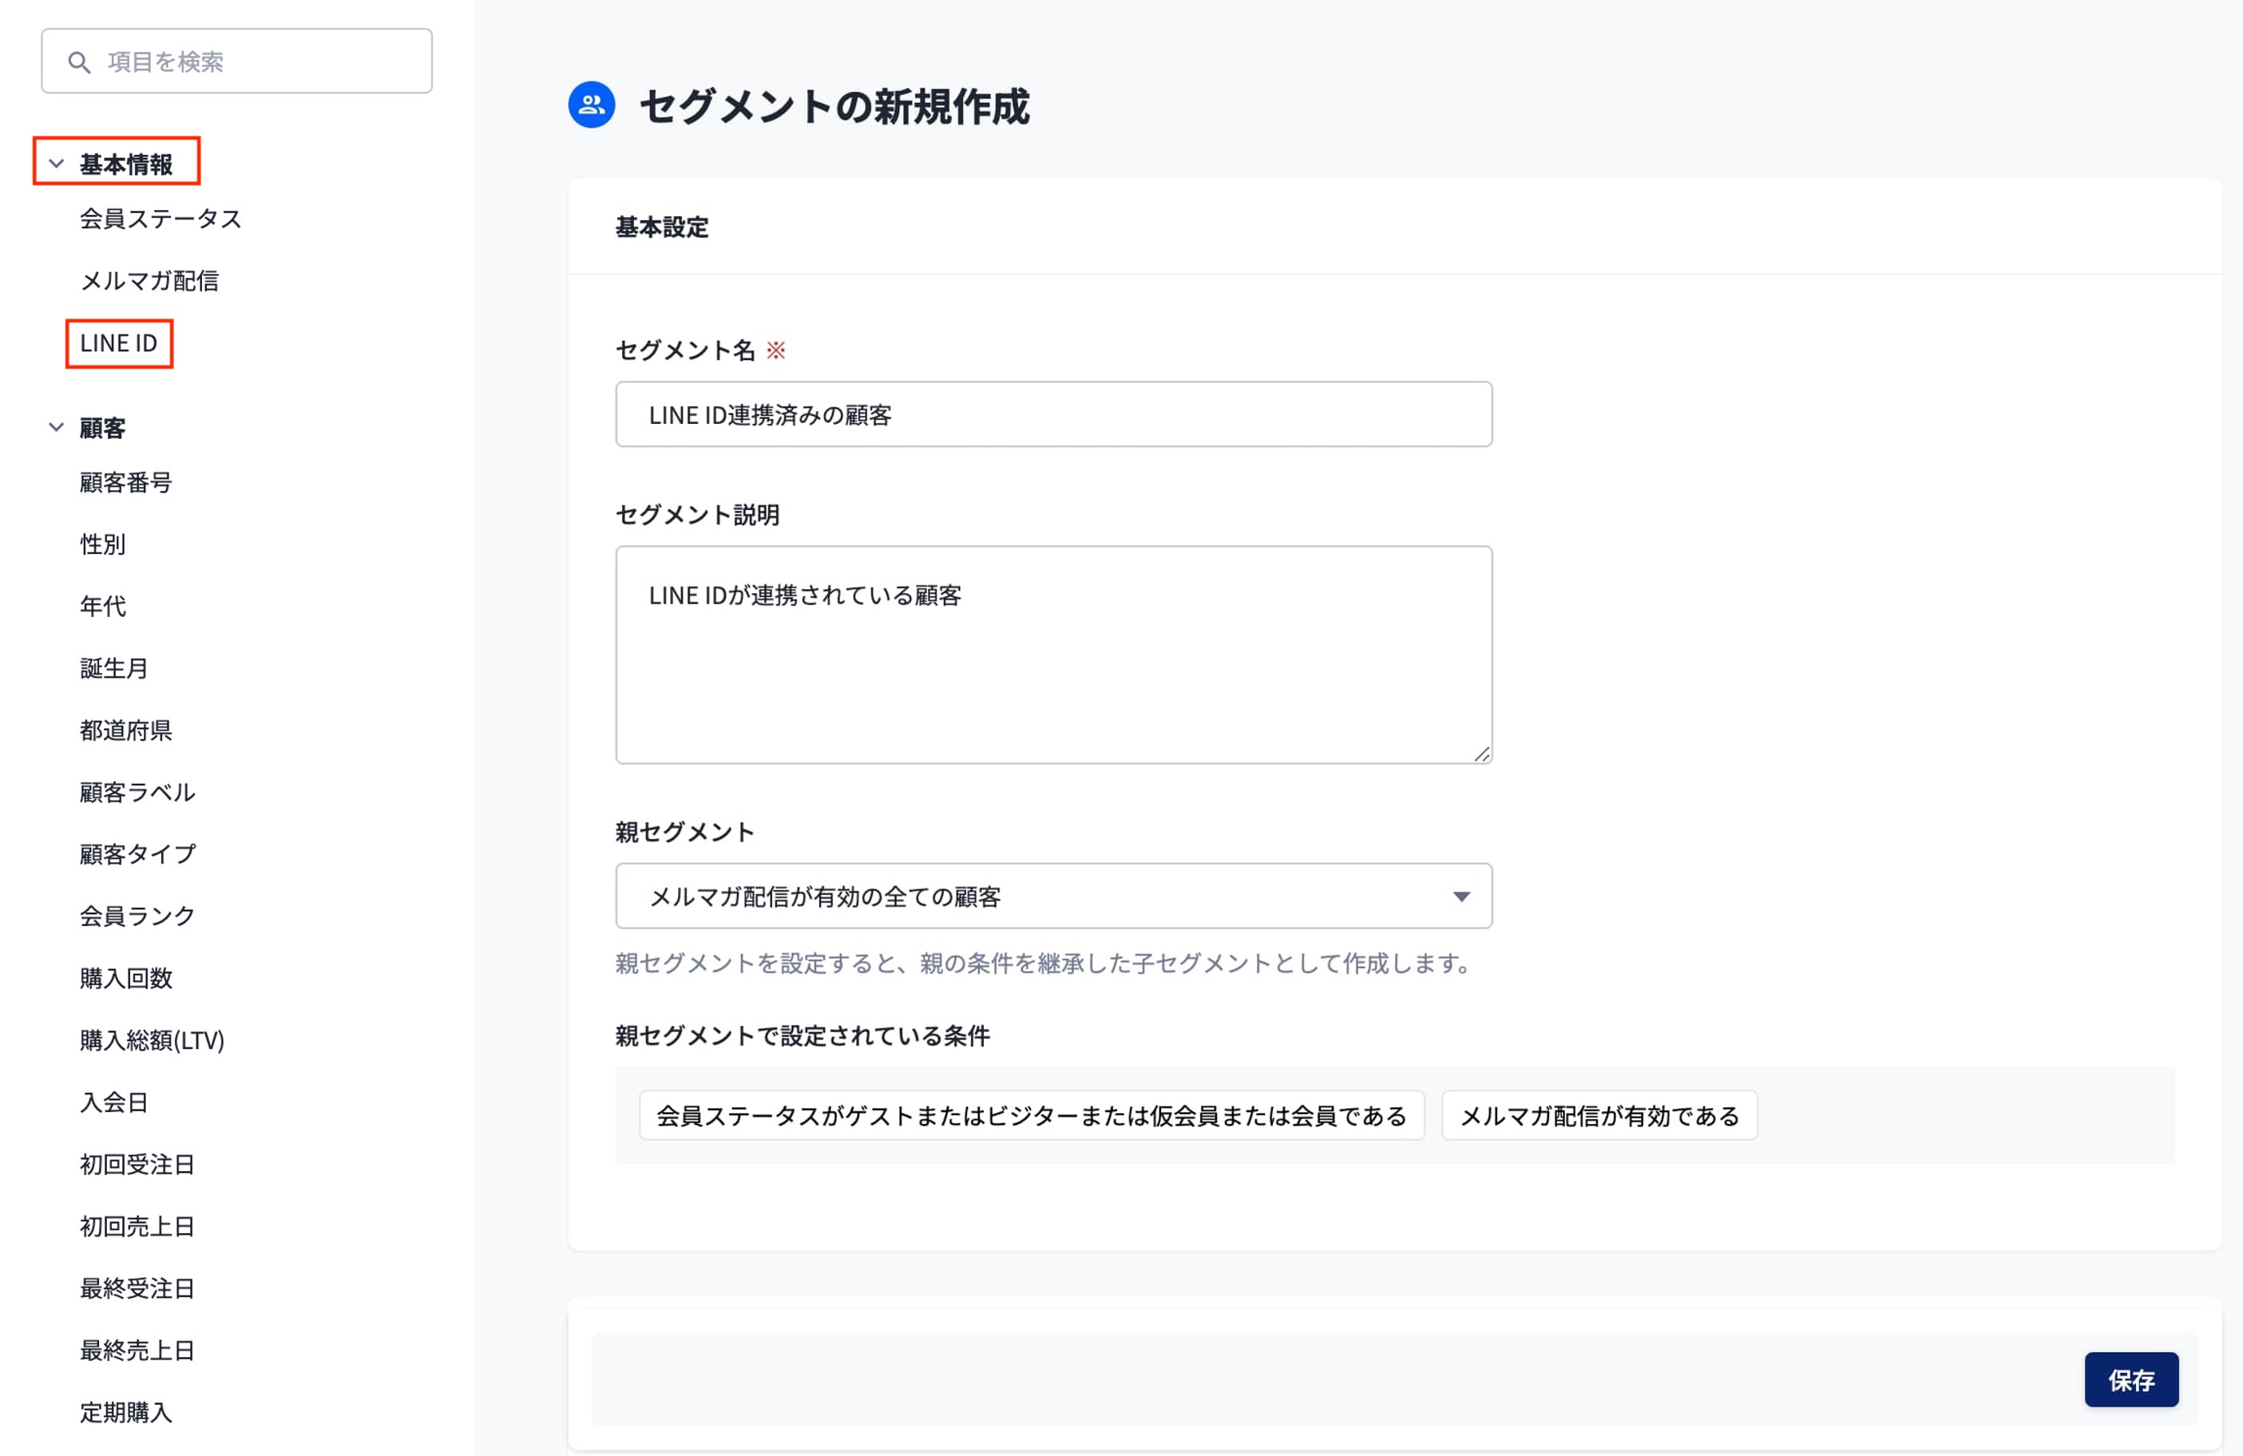Pick 購入総額(LTV) condition
The height and width of the screenshot is (1456, 2243).
click(x=152, y=1040)
